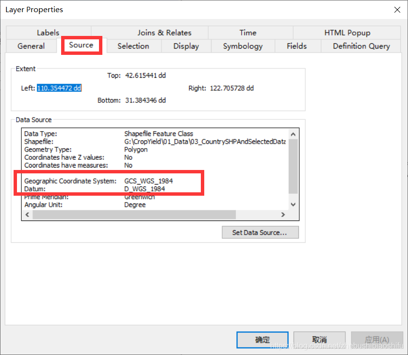Viewport: 408px width, 355px height.
Task: Click the 应用(A) apply button
Action: tap(377, 339)
